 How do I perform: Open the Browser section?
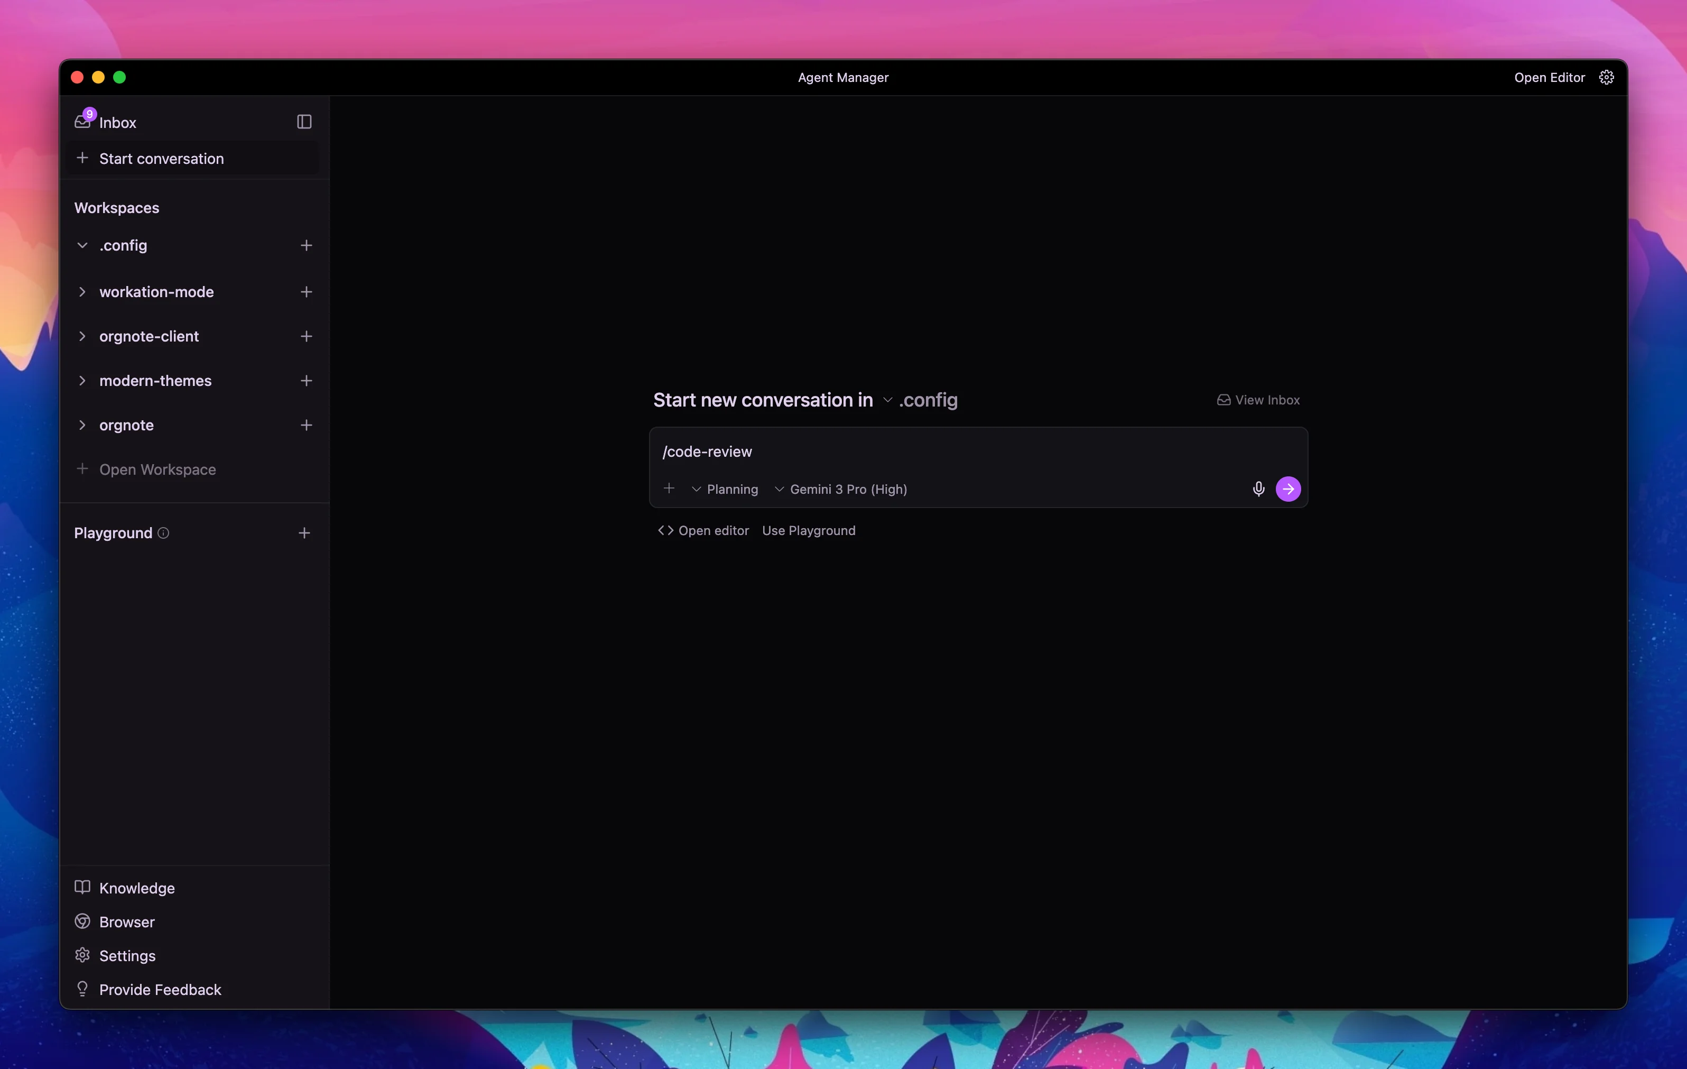pyautogui.click(x=126, y=922)
